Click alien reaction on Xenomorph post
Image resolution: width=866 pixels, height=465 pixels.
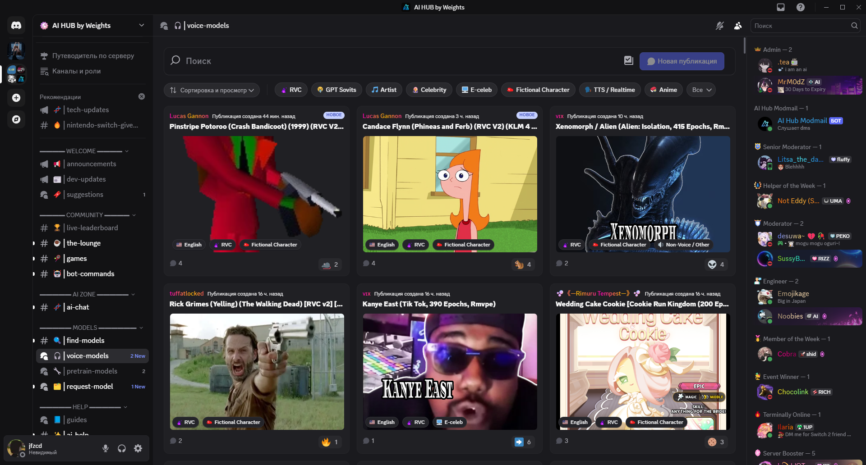(x=716, y=264)
